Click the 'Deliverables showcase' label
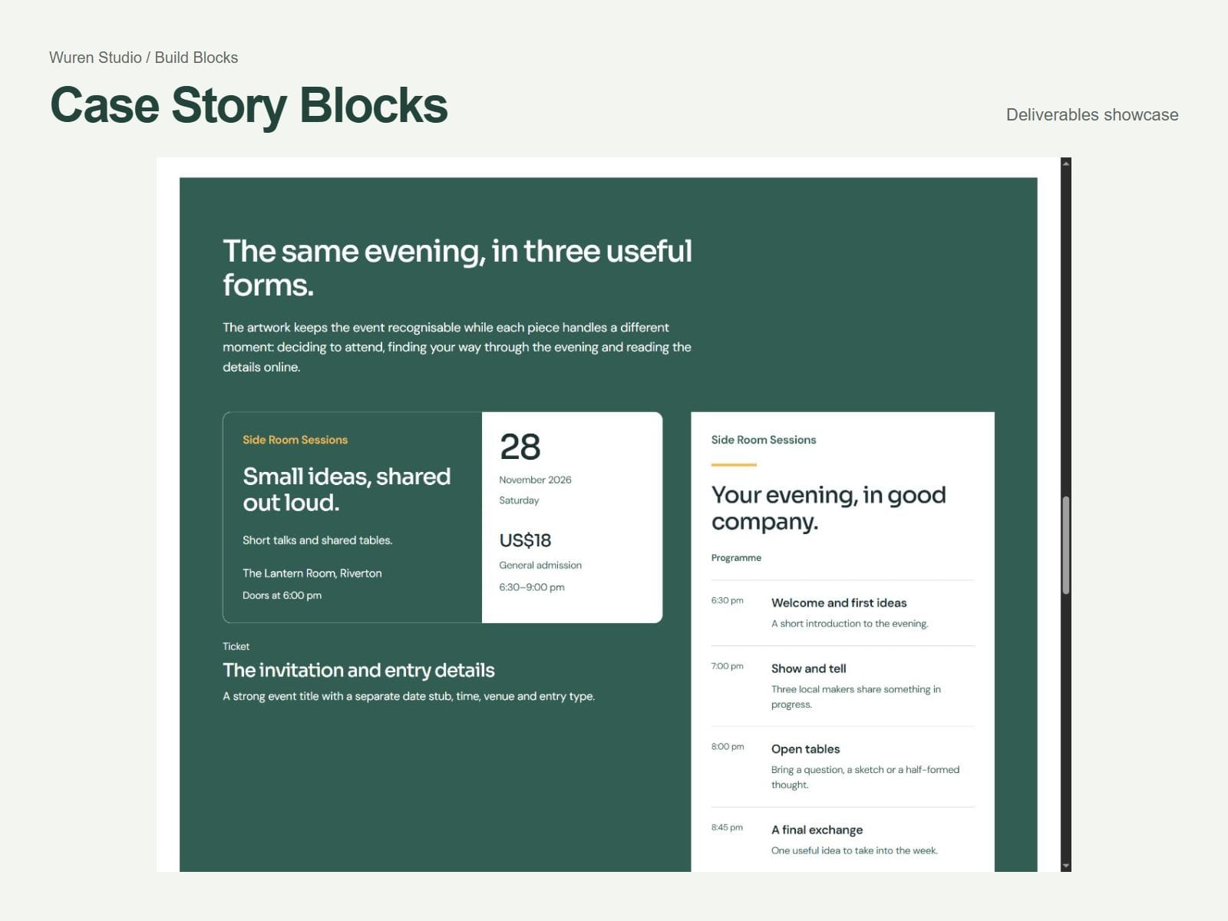 1092,115
